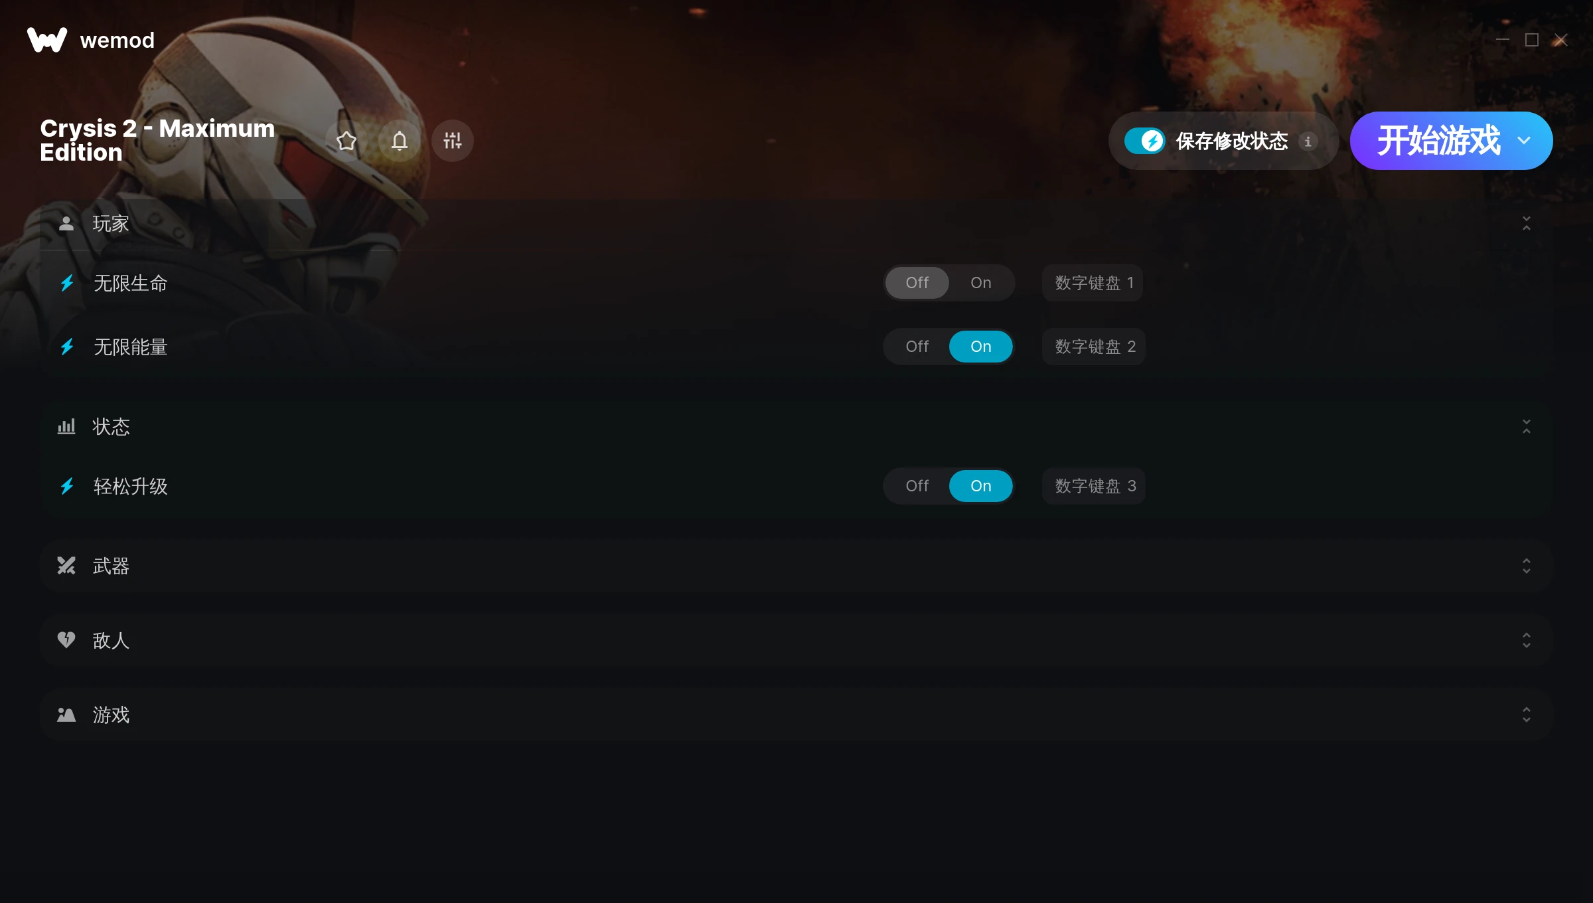Change the 数字键盘 1 hotkey
Viewport: 1593px width, 903px height.
pyautogui.click(x=1093, y=283)
